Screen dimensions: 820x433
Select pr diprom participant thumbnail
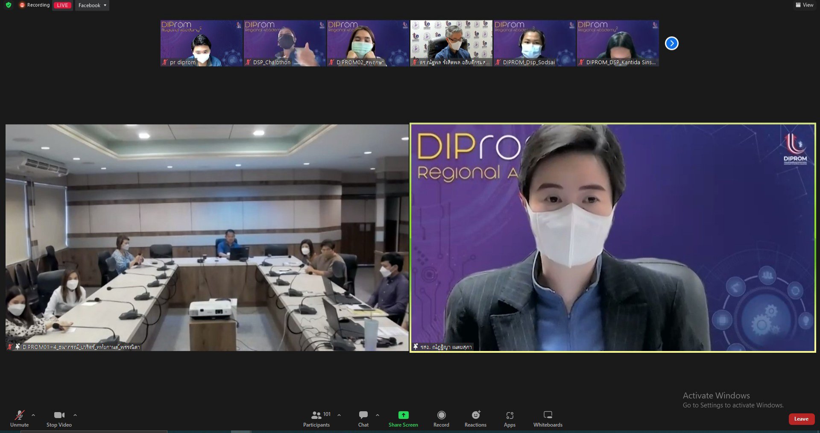[201, 43]
